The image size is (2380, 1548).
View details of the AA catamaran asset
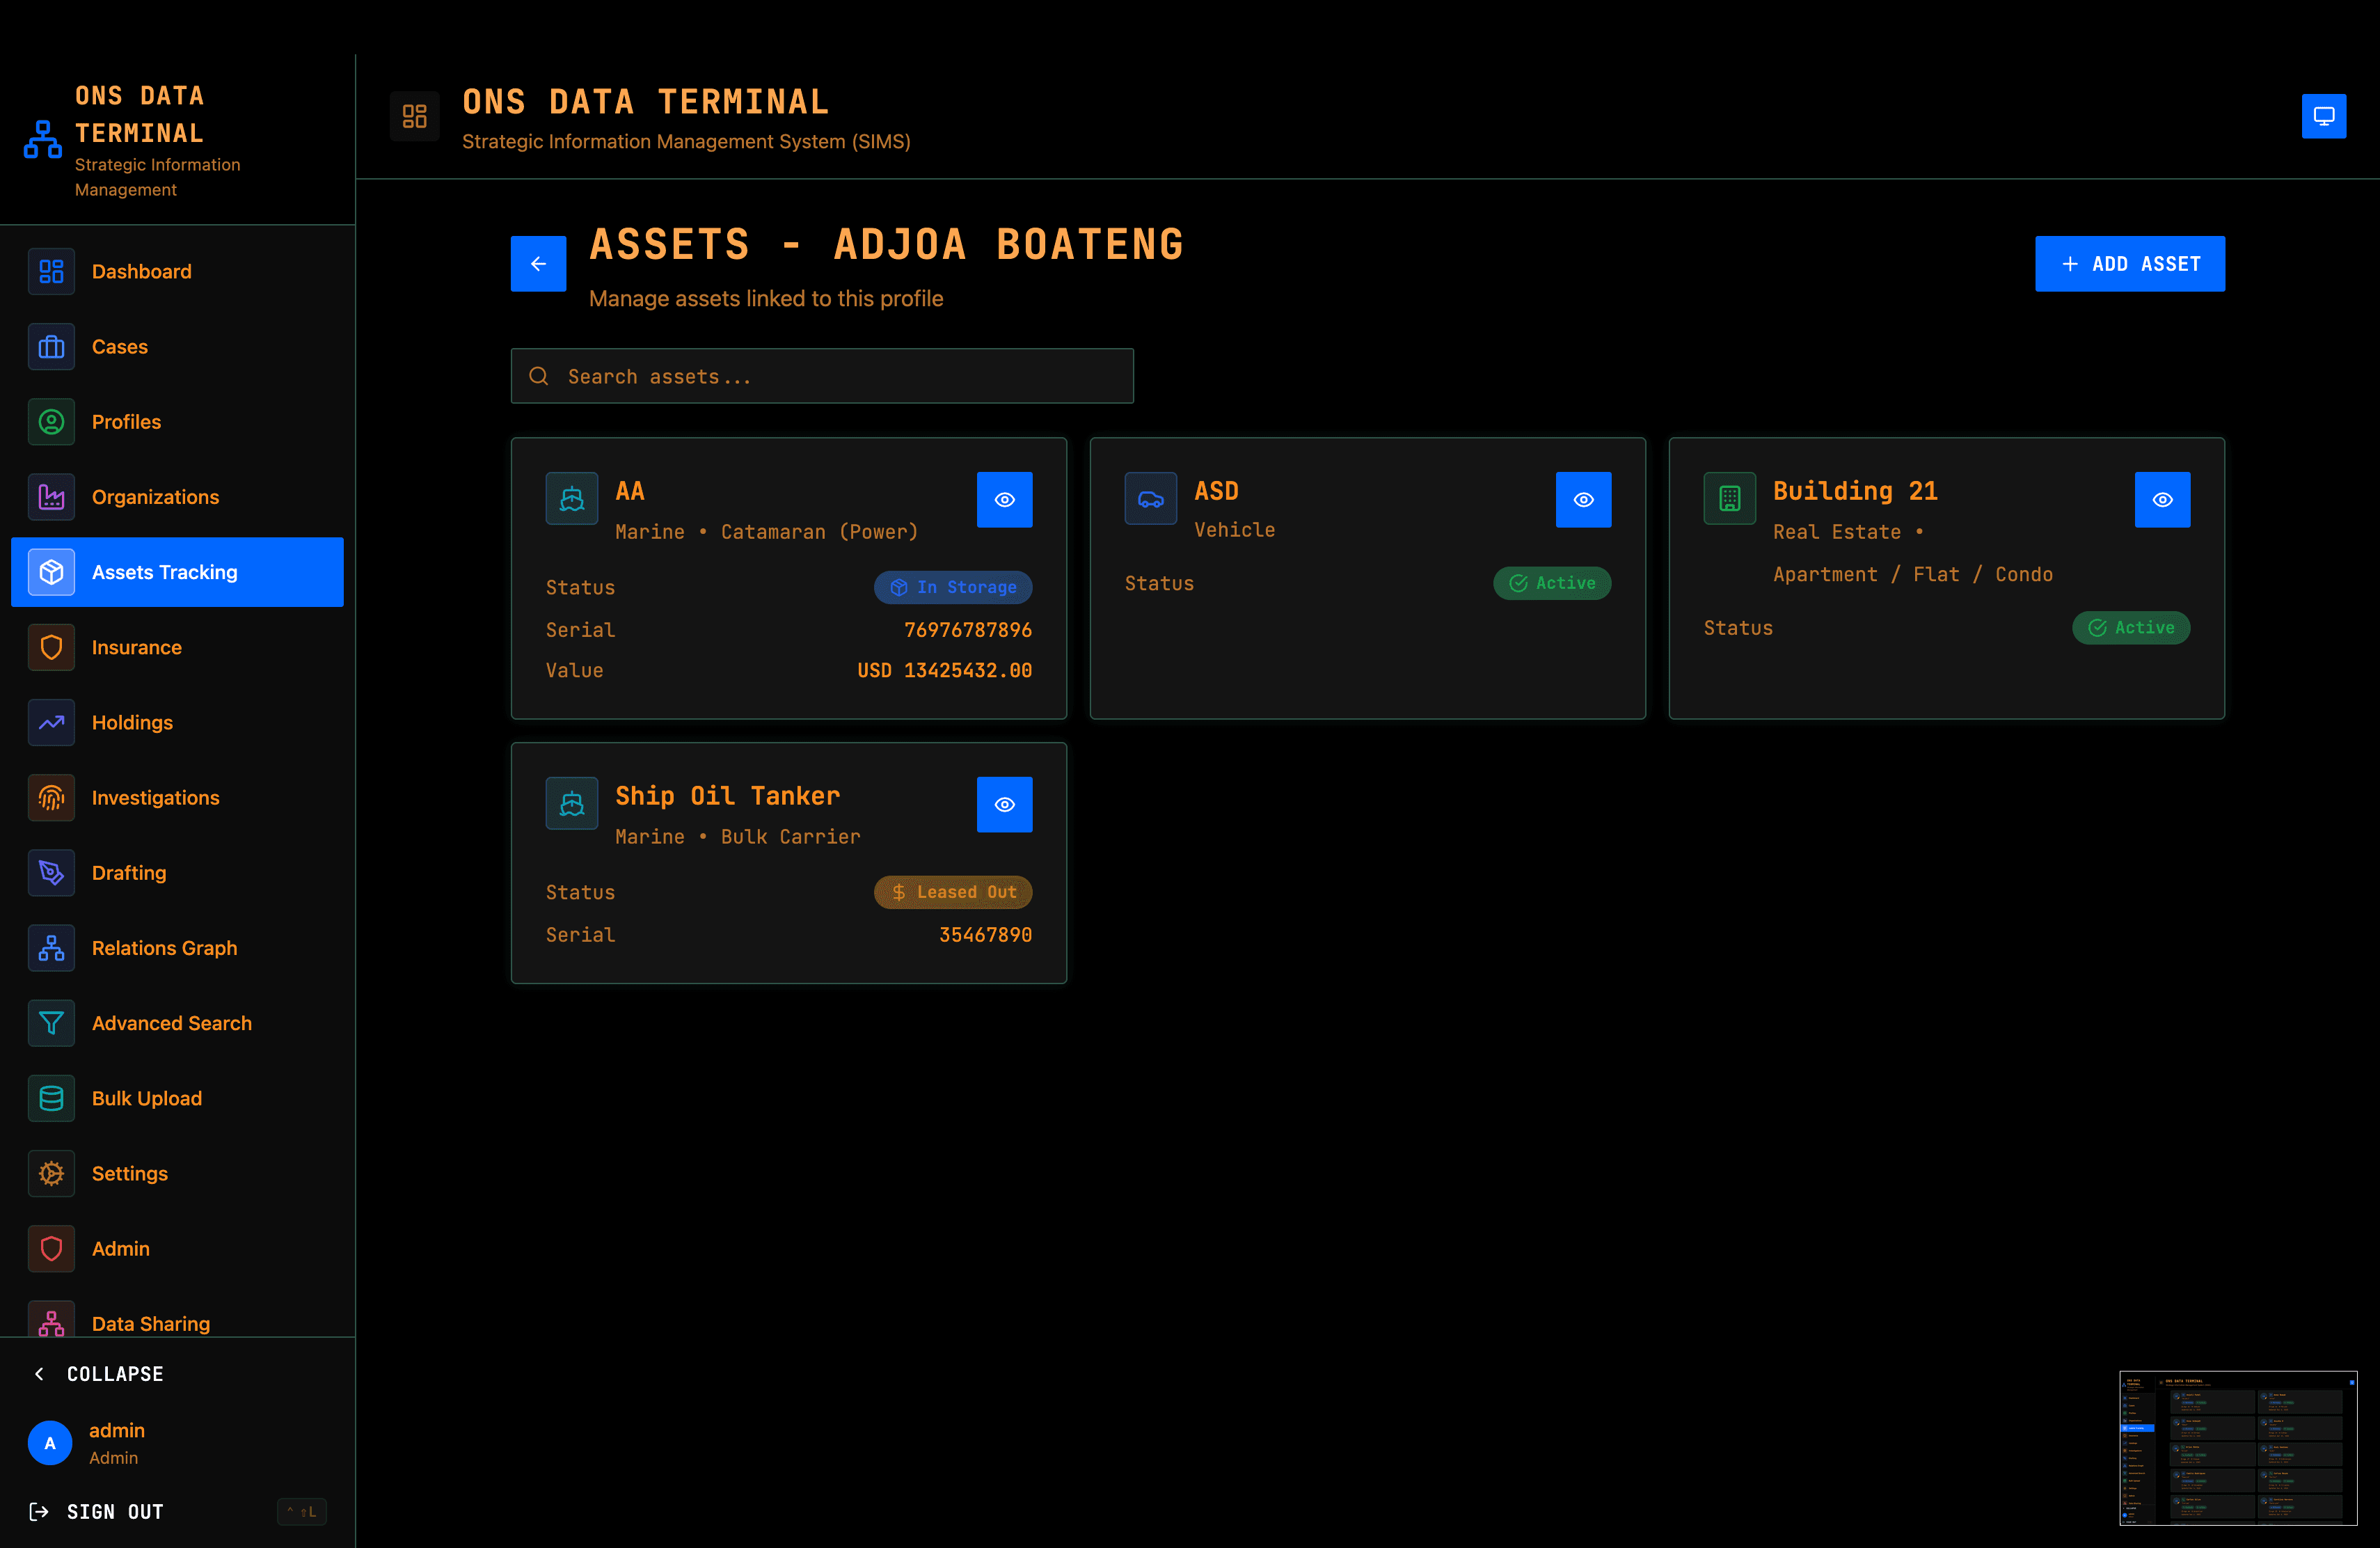coord(1005,499)
